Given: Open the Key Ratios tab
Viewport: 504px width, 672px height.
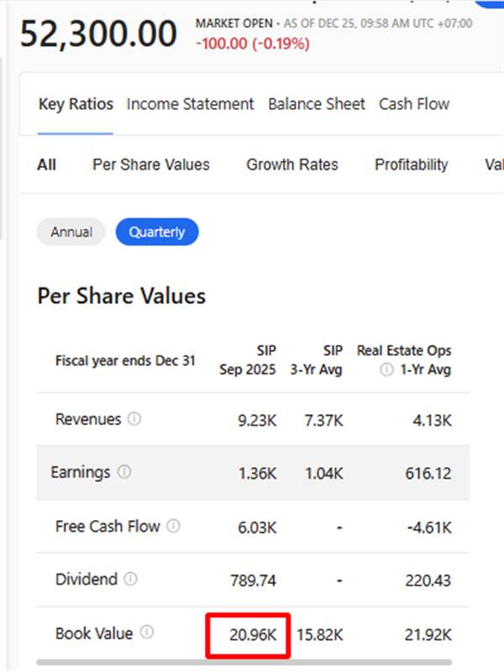Looking at the screenshot, I should [x=76, y=104].
